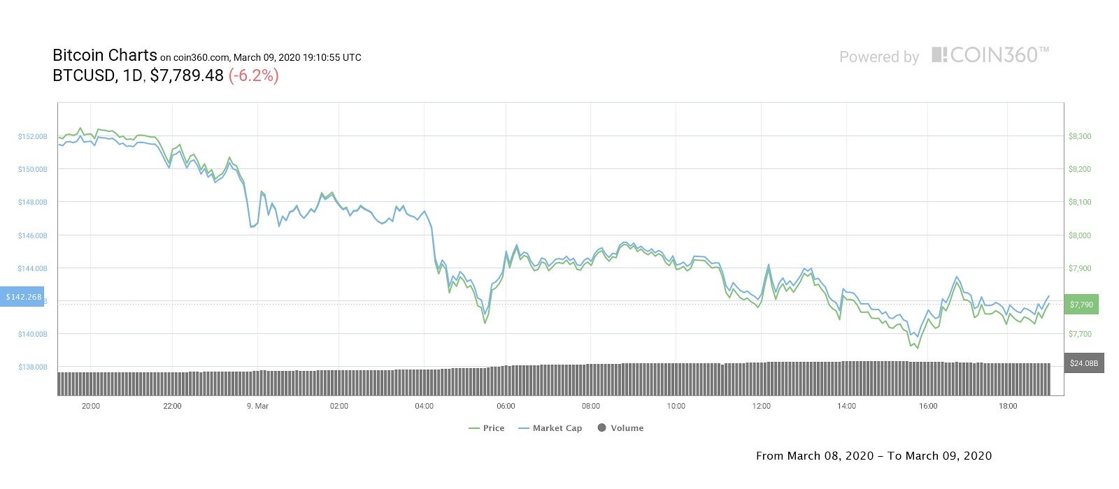
Task: Click the Bitcoin Charts title
Action: click(x=105, y=55)
